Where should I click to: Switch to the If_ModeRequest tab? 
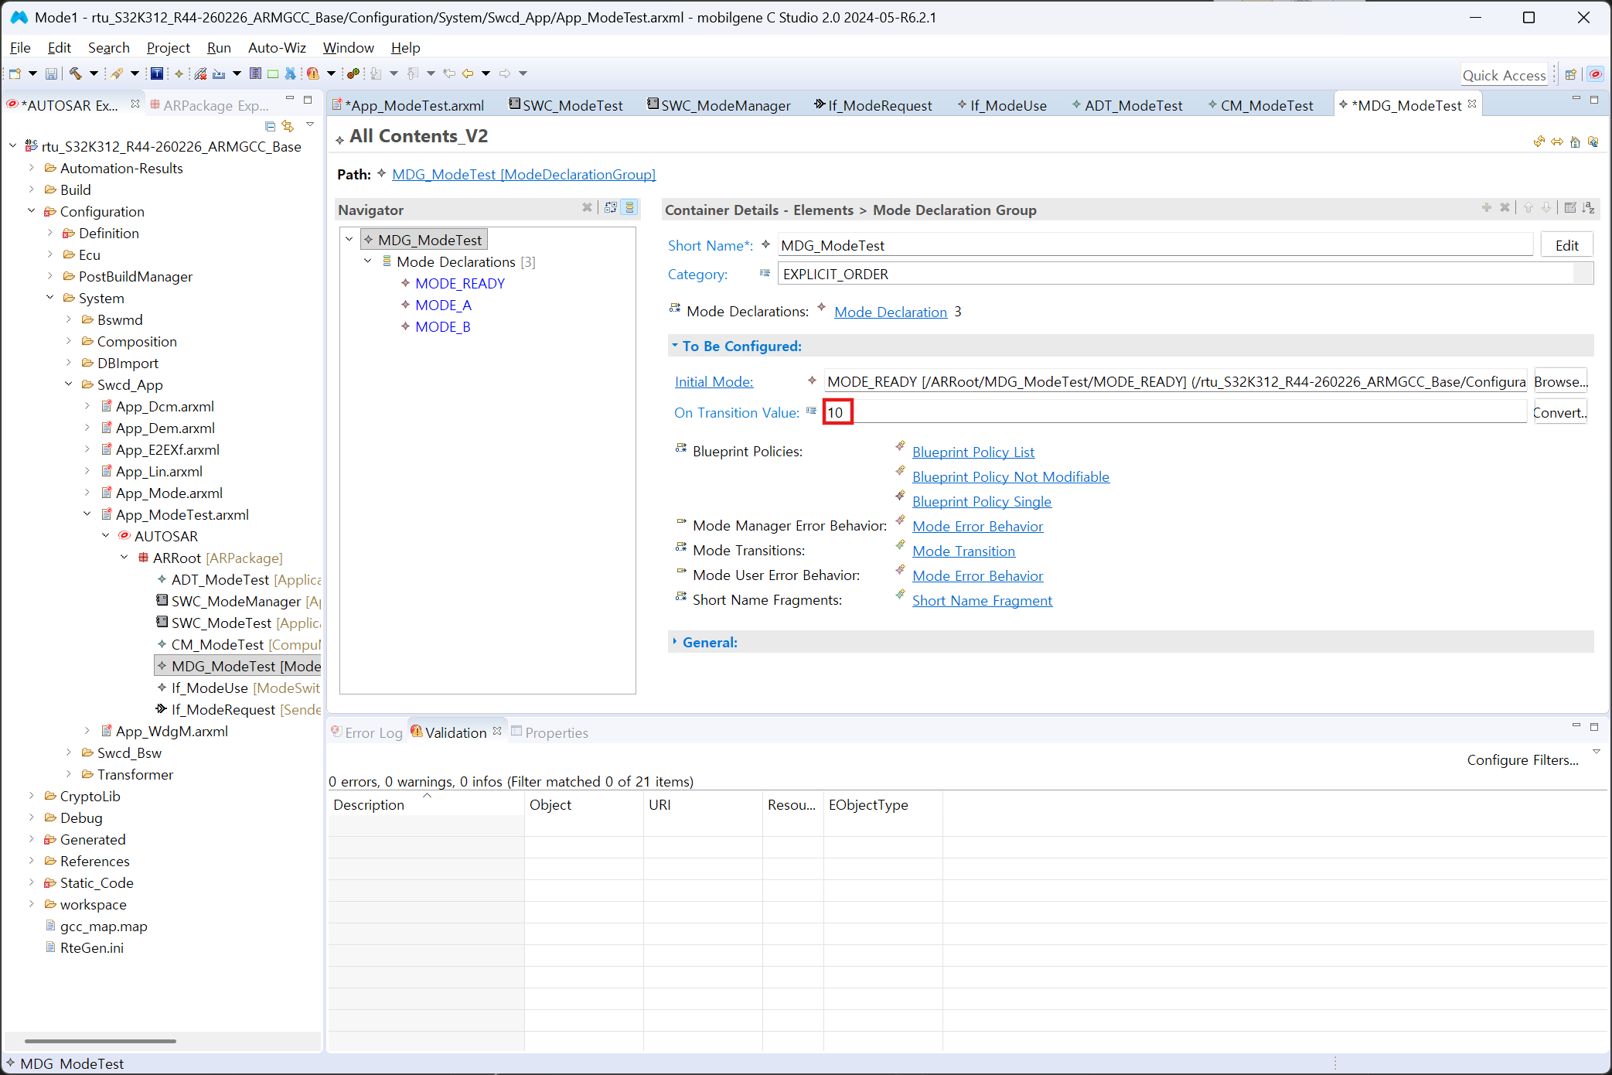coord(874,105)
